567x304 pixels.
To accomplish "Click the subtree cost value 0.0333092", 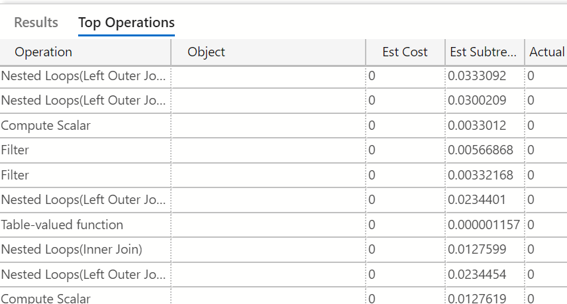I will pos(477,76).
